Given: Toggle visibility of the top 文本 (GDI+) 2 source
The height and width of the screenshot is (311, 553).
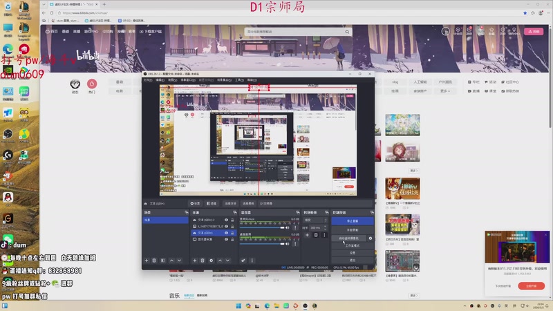Looking at the screenshot, I should click(226, 220).
